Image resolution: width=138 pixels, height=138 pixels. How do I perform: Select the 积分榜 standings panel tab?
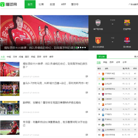(x=102, y=57)
